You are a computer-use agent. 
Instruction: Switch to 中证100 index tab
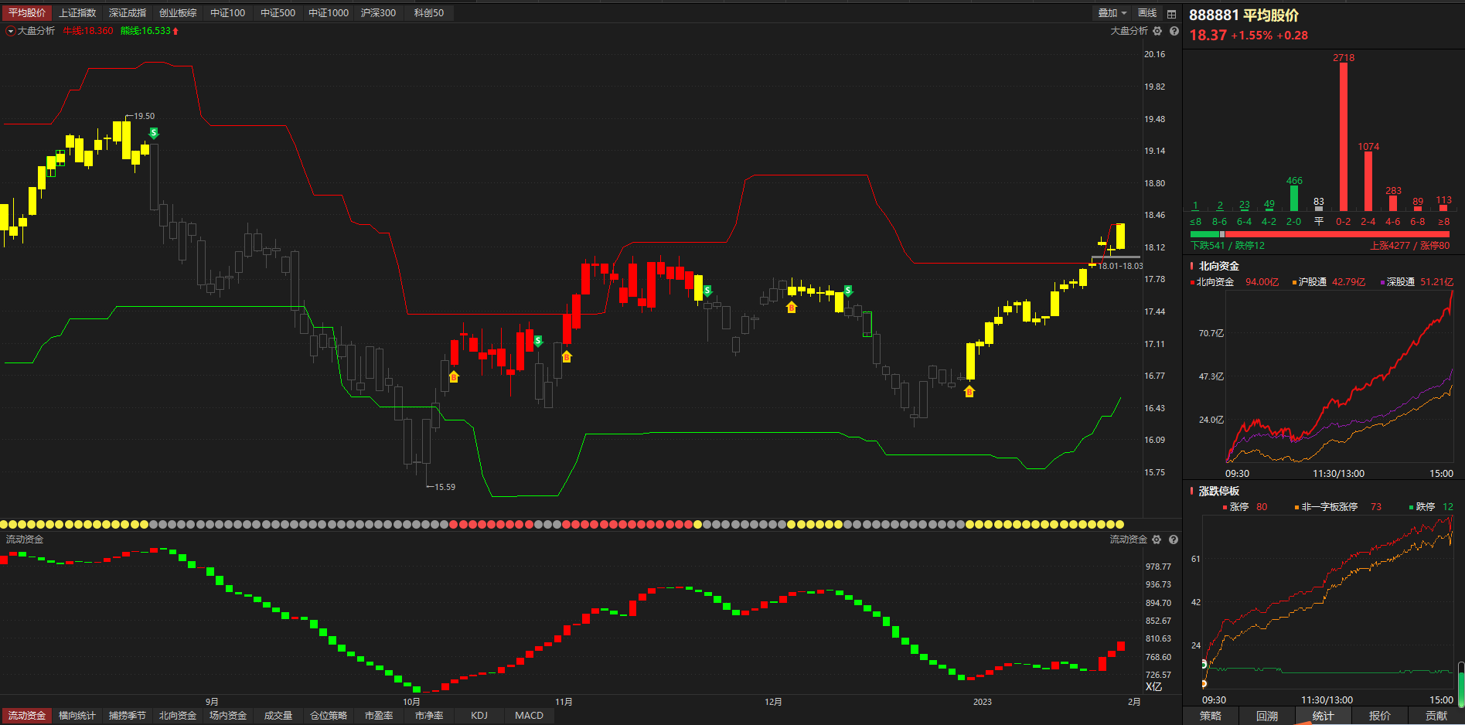[228, 13]
